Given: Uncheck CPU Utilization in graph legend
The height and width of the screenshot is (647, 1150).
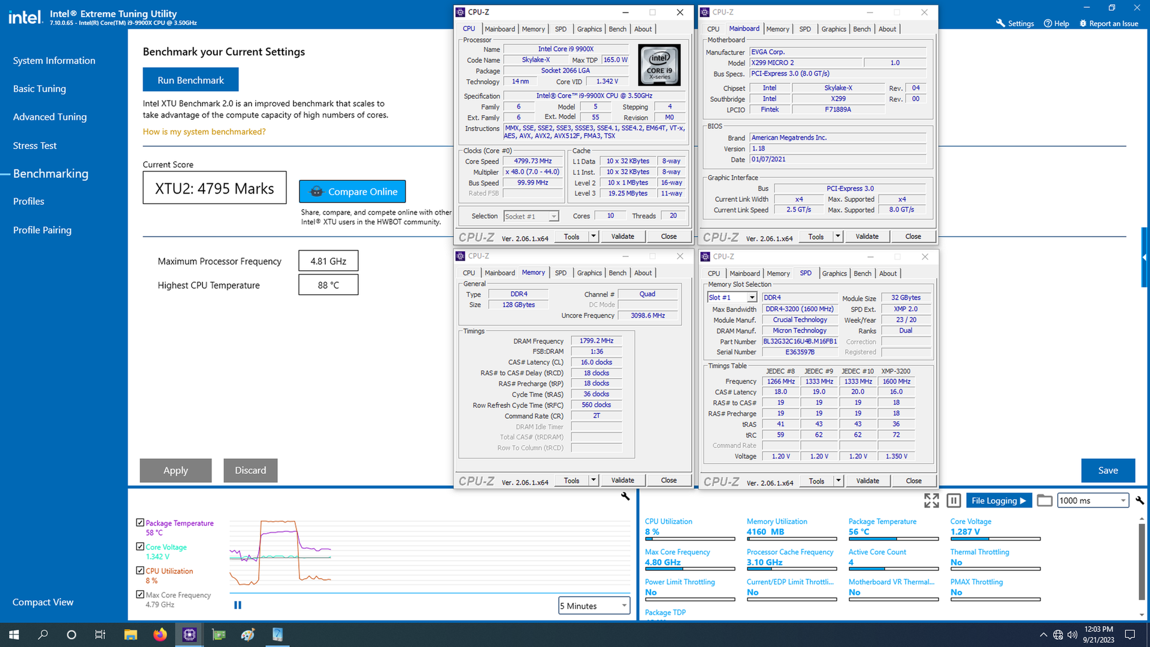Looking at the screenshot, I should (x=140, y=570).
